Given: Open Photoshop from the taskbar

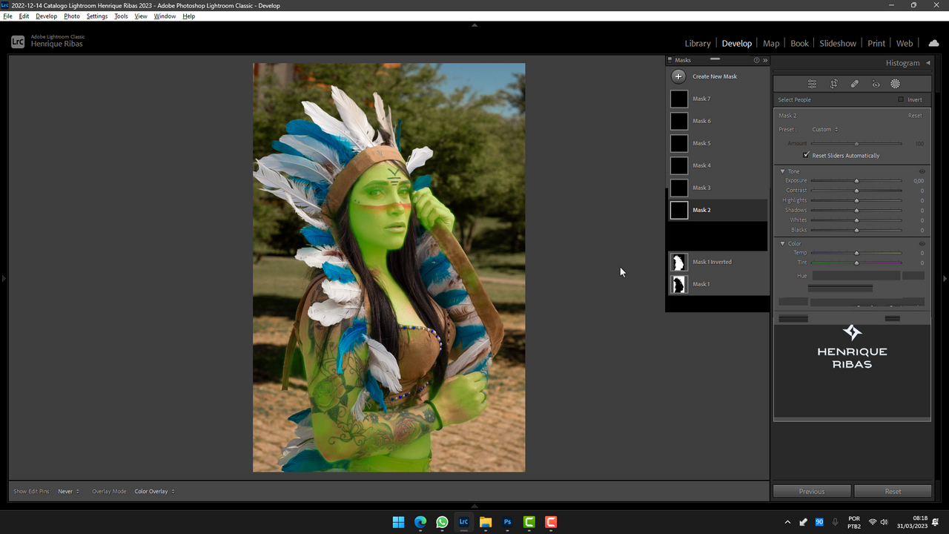Looking at the screenshot, I should point(507,522).
